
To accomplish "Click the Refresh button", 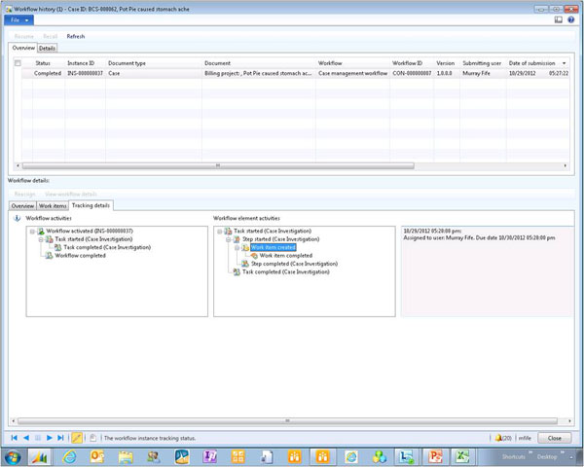I will (75, 36).
